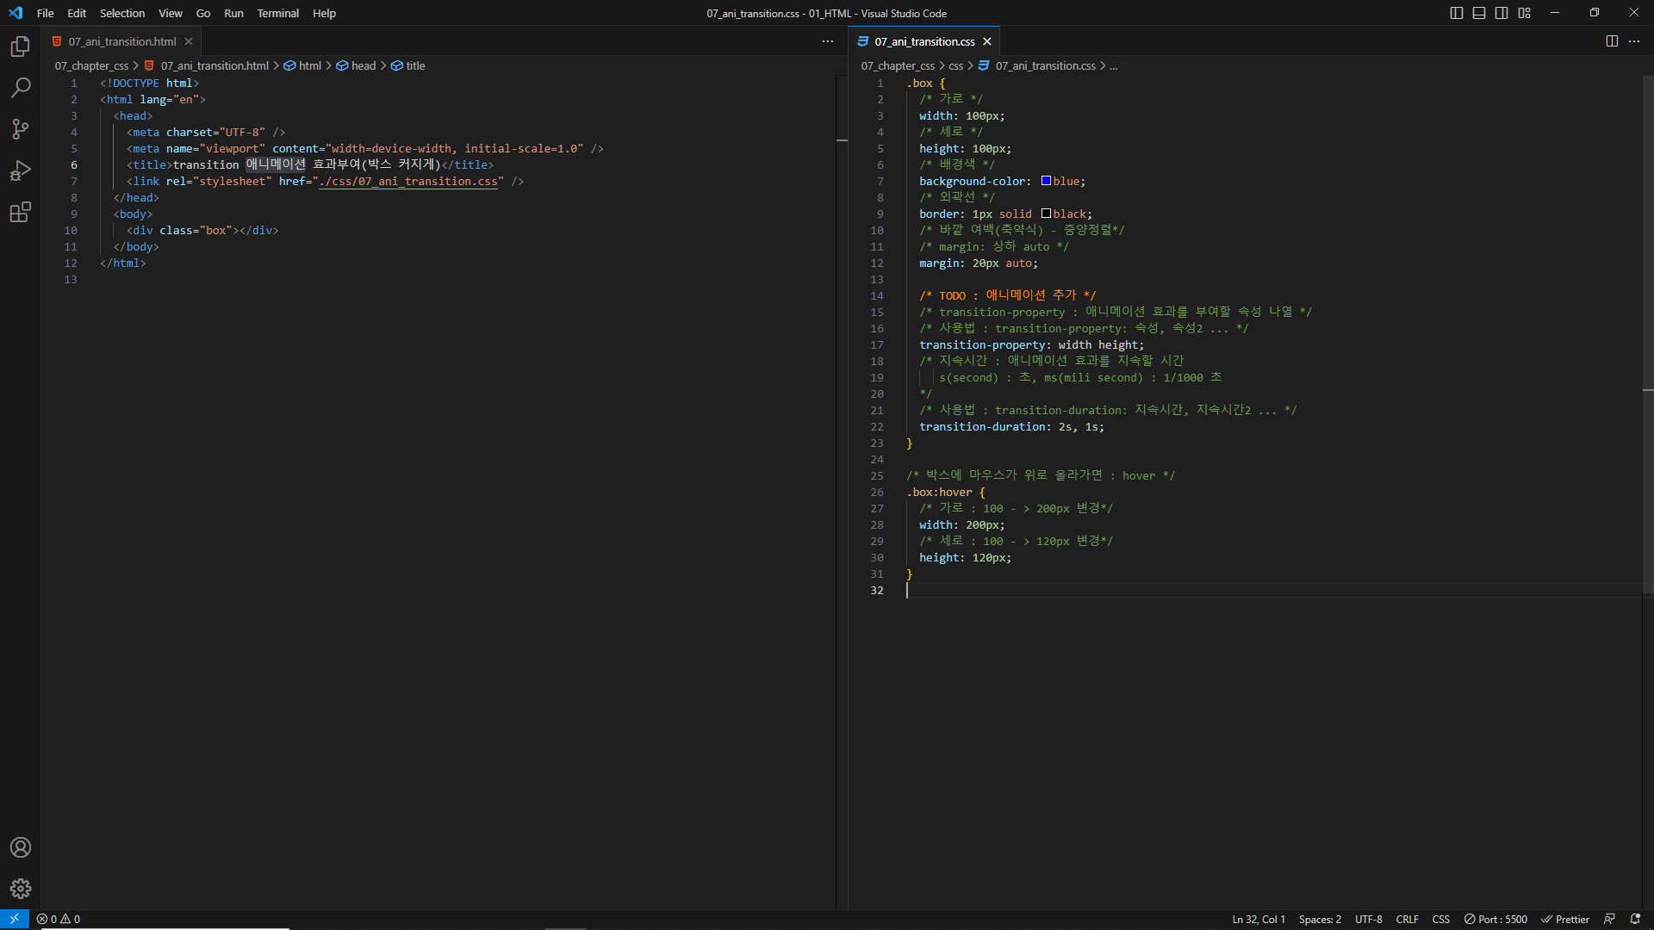
Task: Open the Explorer view in activity bar
Action: tap(21, 46)
